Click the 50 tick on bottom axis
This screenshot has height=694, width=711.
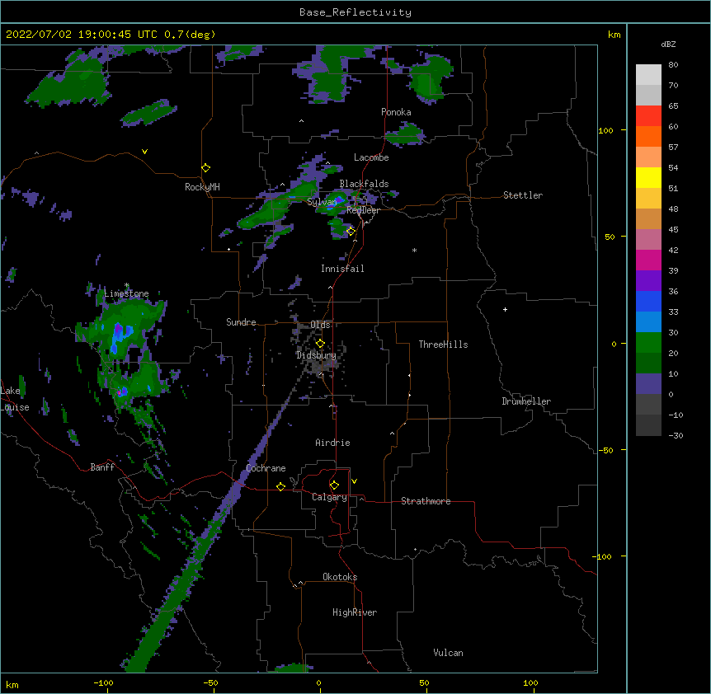coord(424,682)
